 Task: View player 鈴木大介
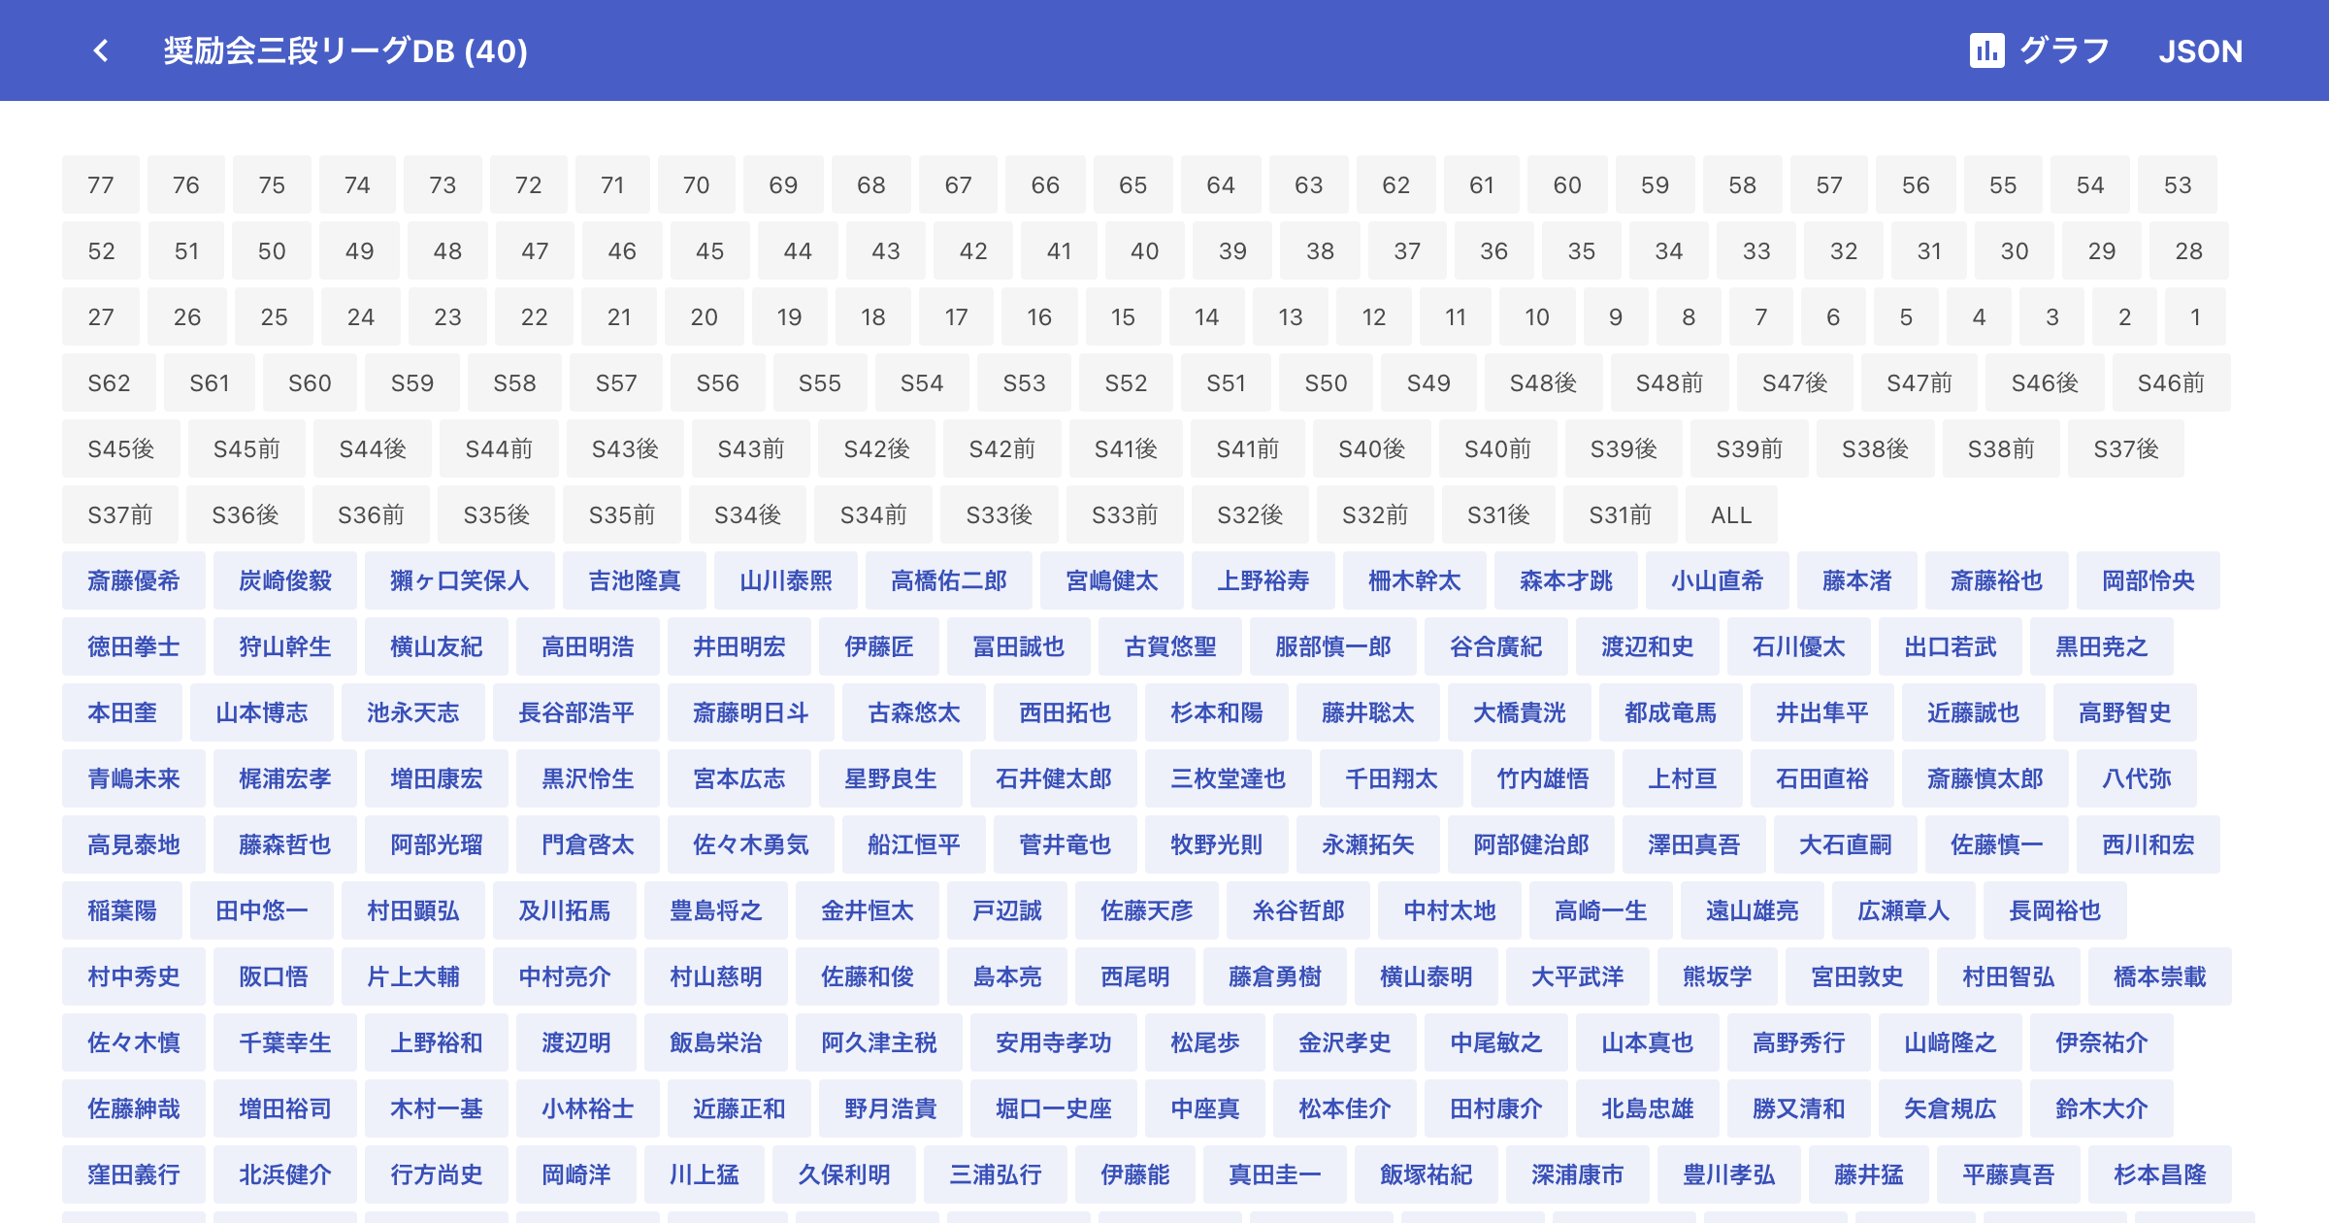2102,1108
